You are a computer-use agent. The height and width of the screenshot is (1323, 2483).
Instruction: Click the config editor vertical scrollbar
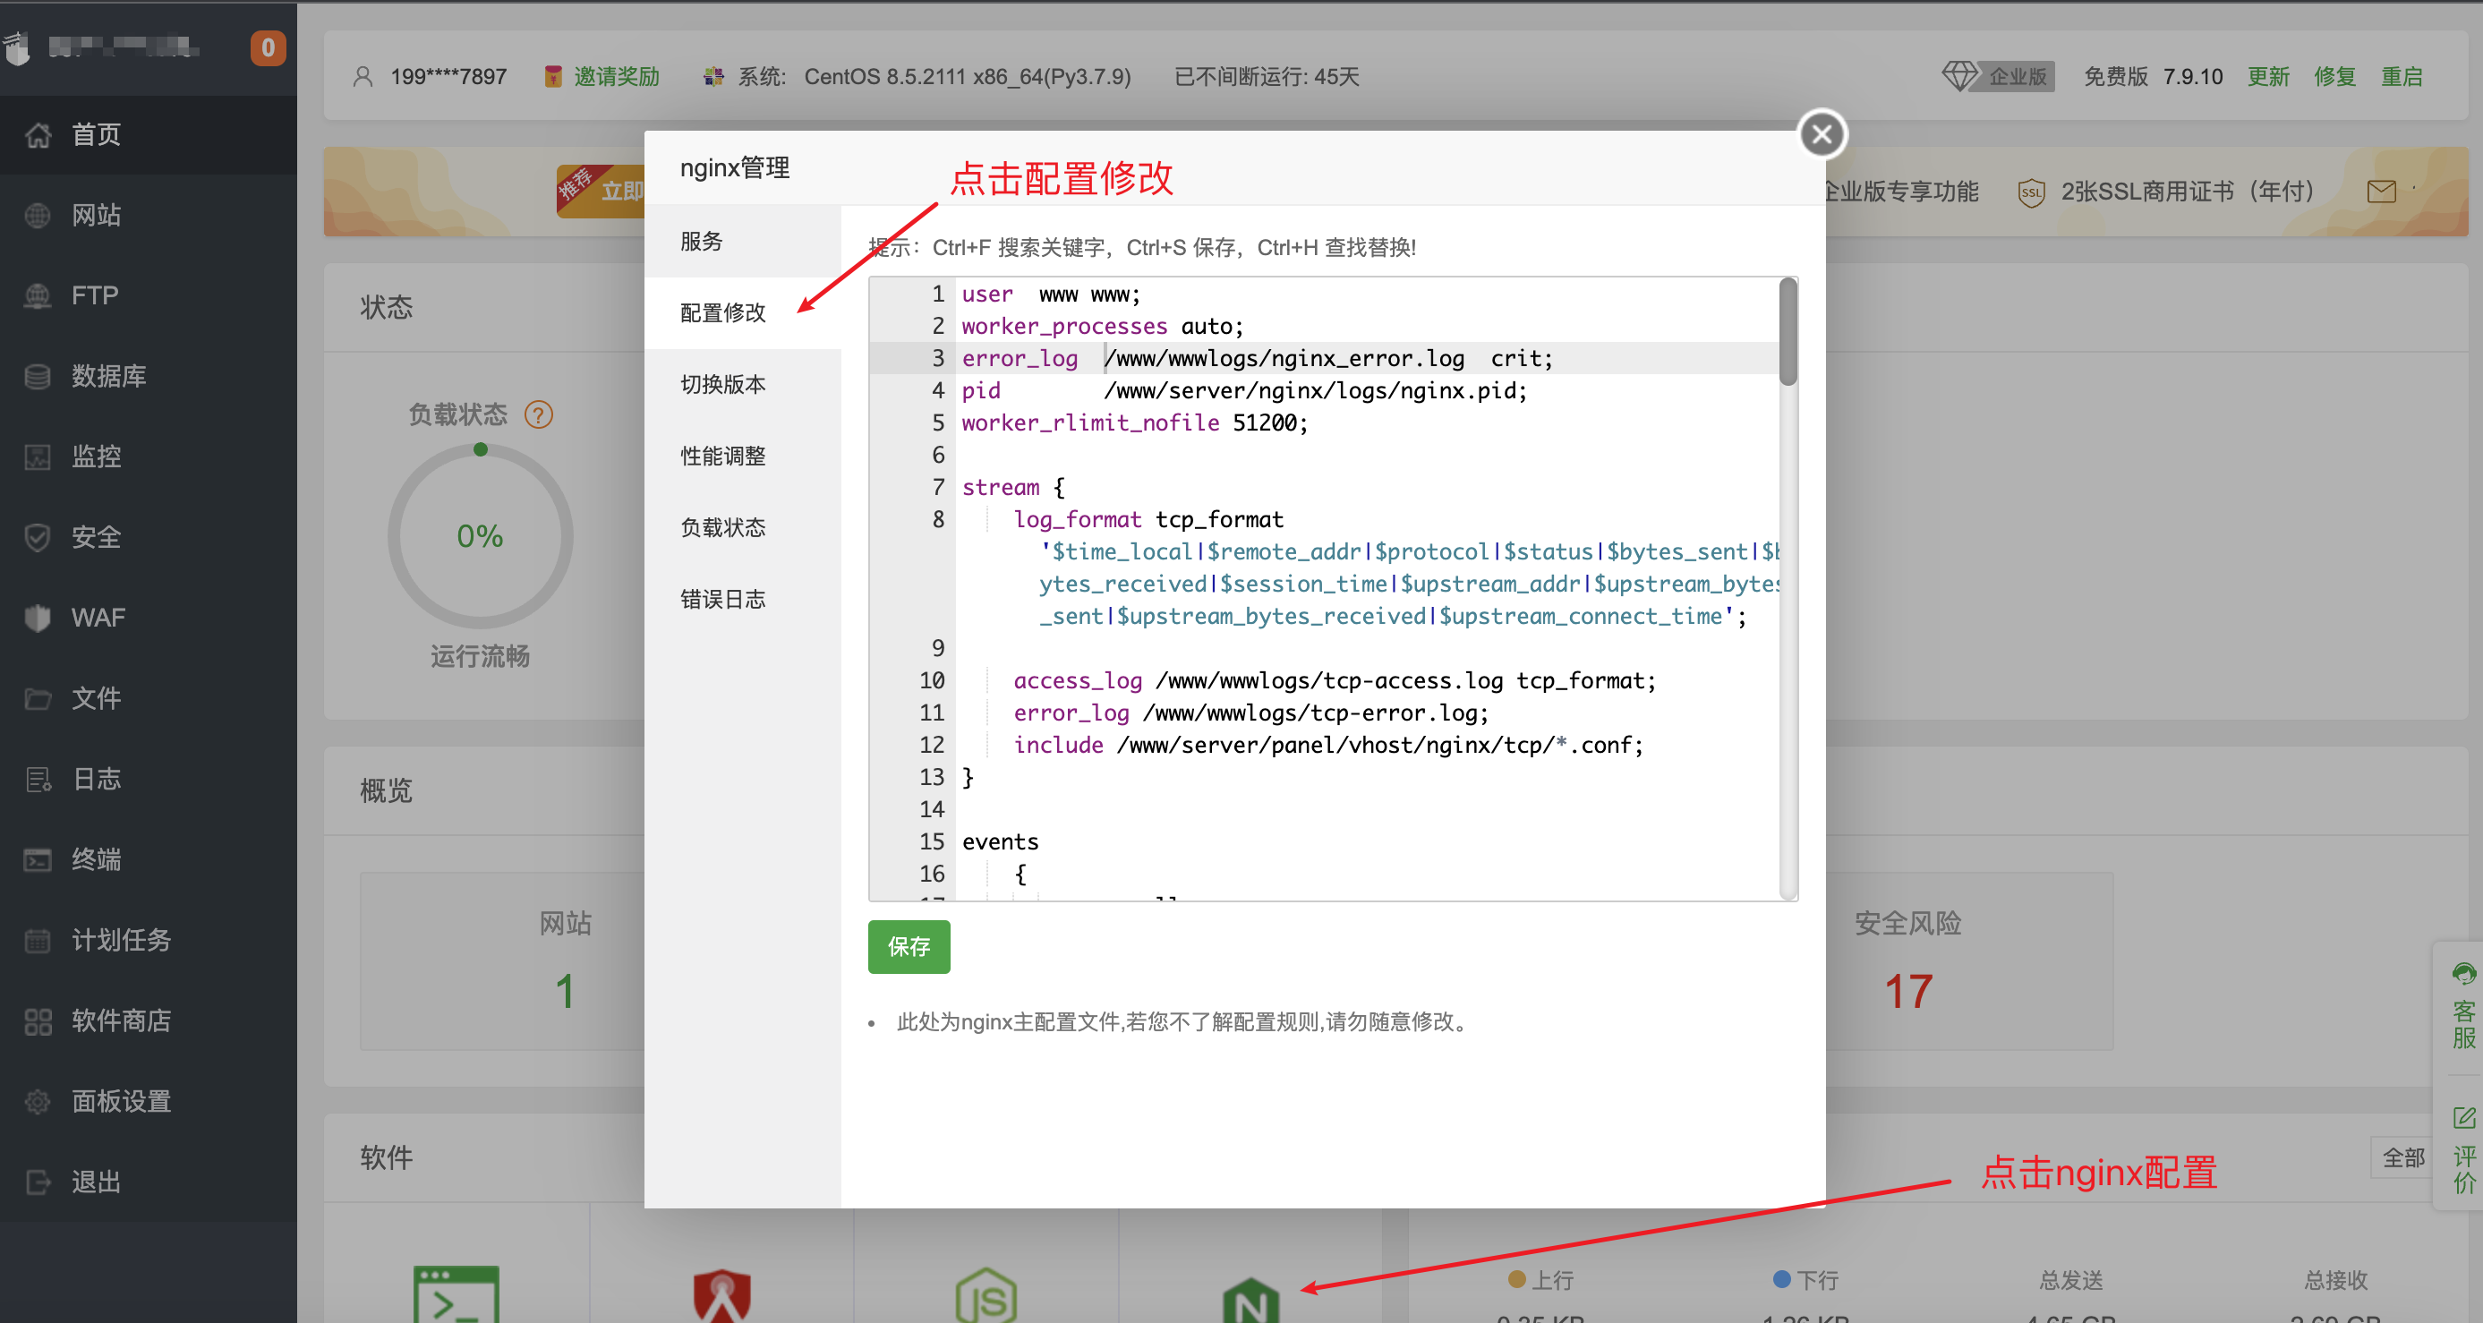(x=1788, y=332)
